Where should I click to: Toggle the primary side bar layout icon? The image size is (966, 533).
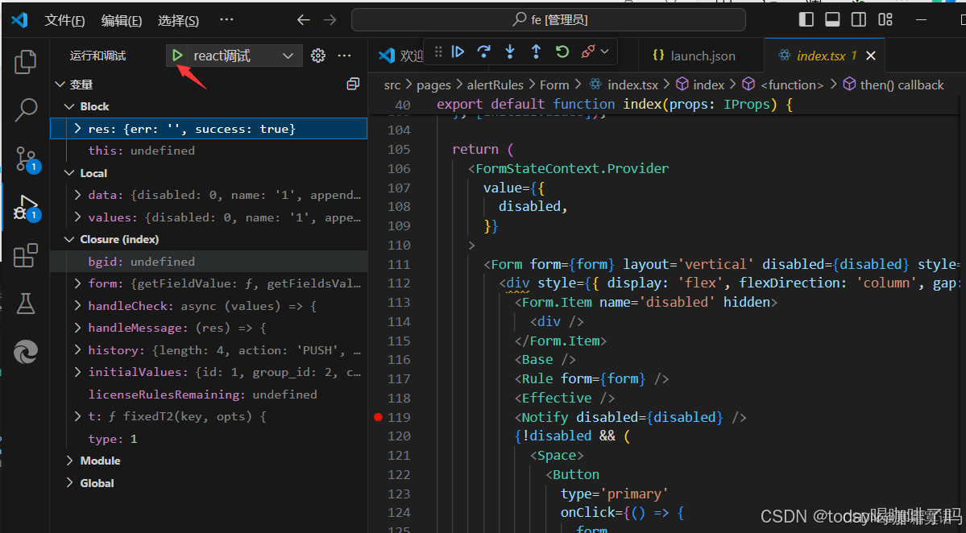(806, 19)
